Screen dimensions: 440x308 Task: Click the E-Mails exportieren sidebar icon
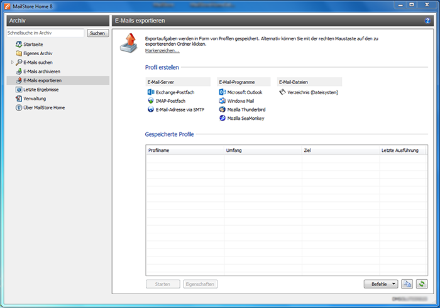pos(19,80)
